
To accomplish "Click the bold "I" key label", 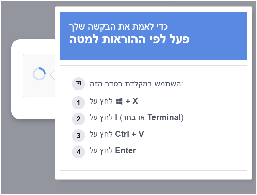I will 116,118.
